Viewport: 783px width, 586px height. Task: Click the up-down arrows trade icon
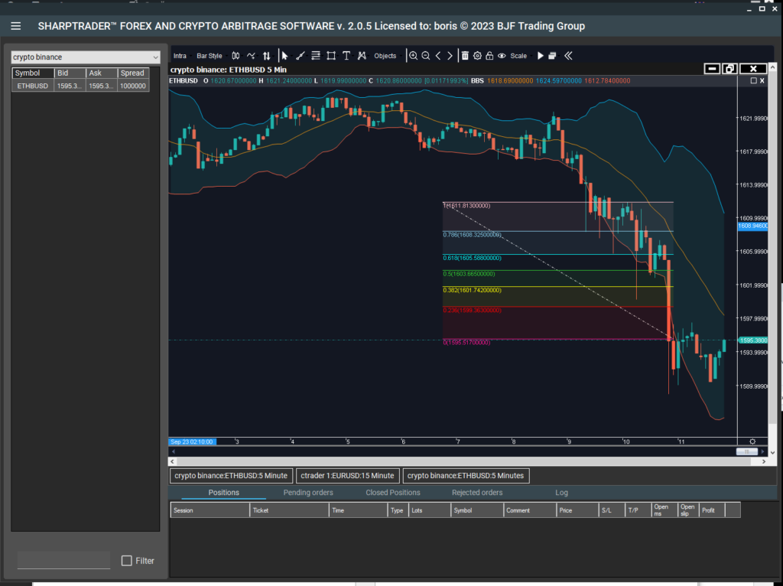[267, 56]
